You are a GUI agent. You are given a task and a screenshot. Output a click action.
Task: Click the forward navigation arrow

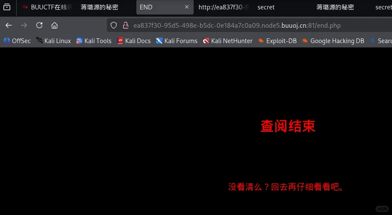[24, 25]
